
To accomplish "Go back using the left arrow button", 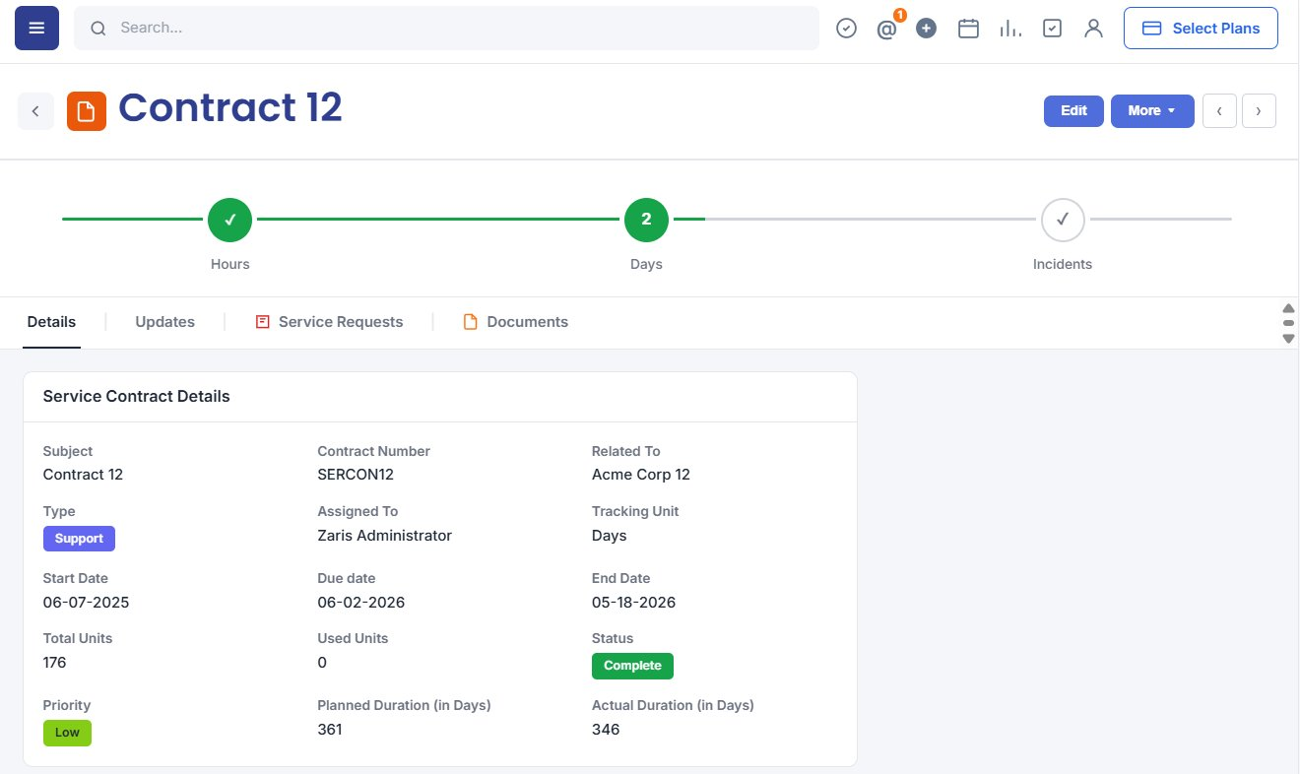I will click(x=35, y=111).
